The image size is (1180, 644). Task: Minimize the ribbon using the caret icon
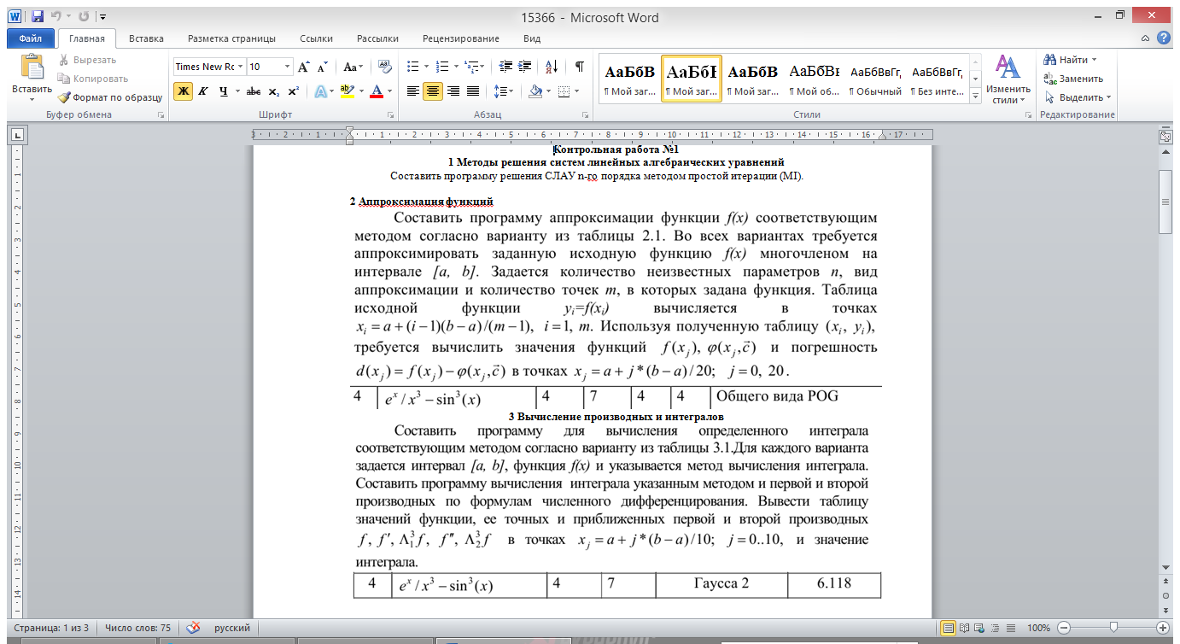point(1146,38)
